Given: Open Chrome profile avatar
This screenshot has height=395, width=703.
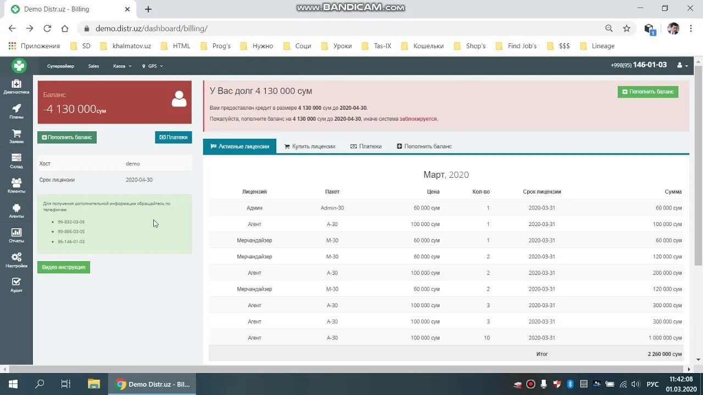Looking at the screenshot, I should coord(673,29).
